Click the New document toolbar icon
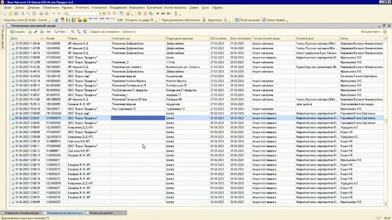Image resolution: width=392 pixels, height=220 pixels. pyautogui.click(x=5, y=13)
